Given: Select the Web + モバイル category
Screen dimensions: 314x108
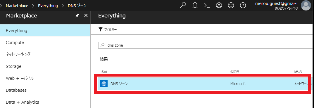Looking at the screenshot, I should coord(45,78).
